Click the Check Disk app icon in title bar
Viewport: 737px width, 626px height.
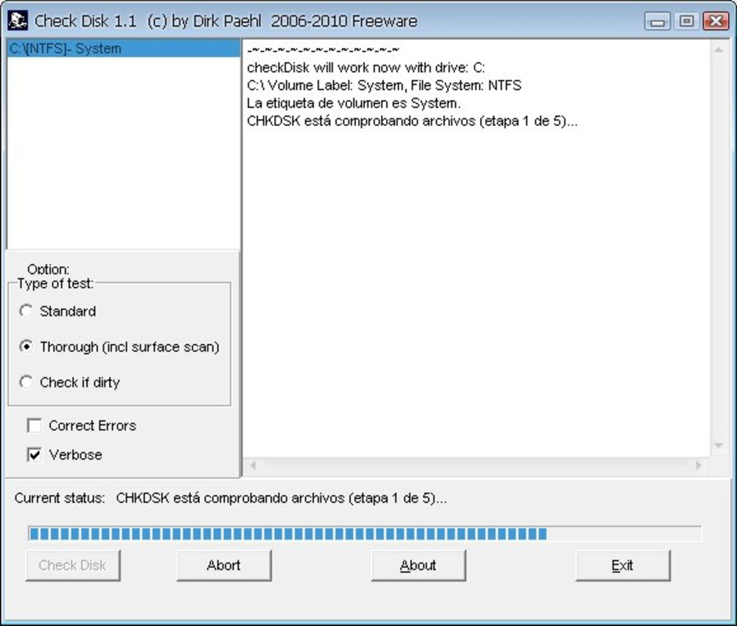pyautogui.click(x=18, y=20)
